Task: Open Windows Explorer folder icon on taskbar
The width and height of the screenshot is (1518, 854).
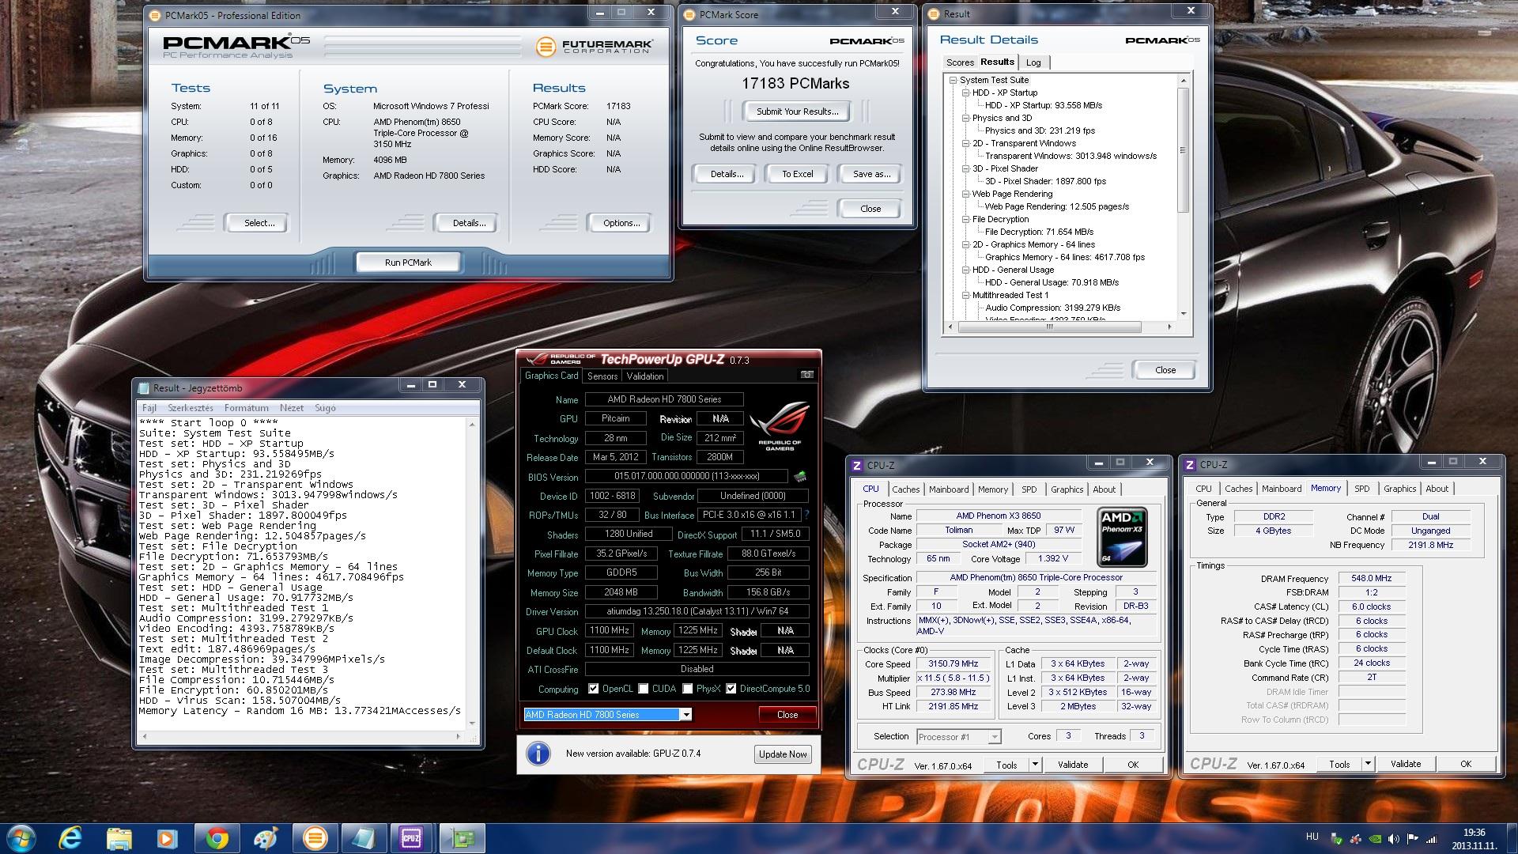Action: click(x=119, y=838)
